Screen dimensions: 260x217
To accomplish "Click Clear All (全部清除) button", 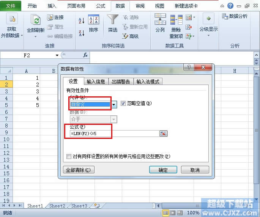I will click(x=79, y=170).
